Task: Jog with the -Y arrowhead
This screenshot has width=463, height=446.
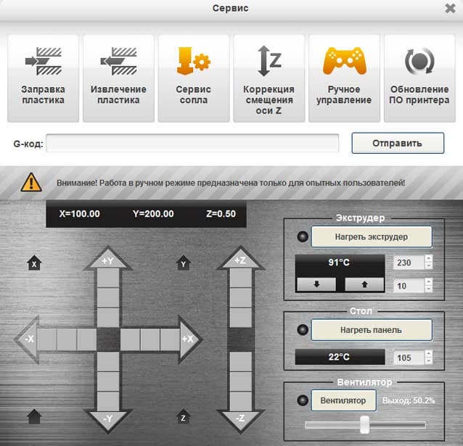Action: tap(108, 421)
